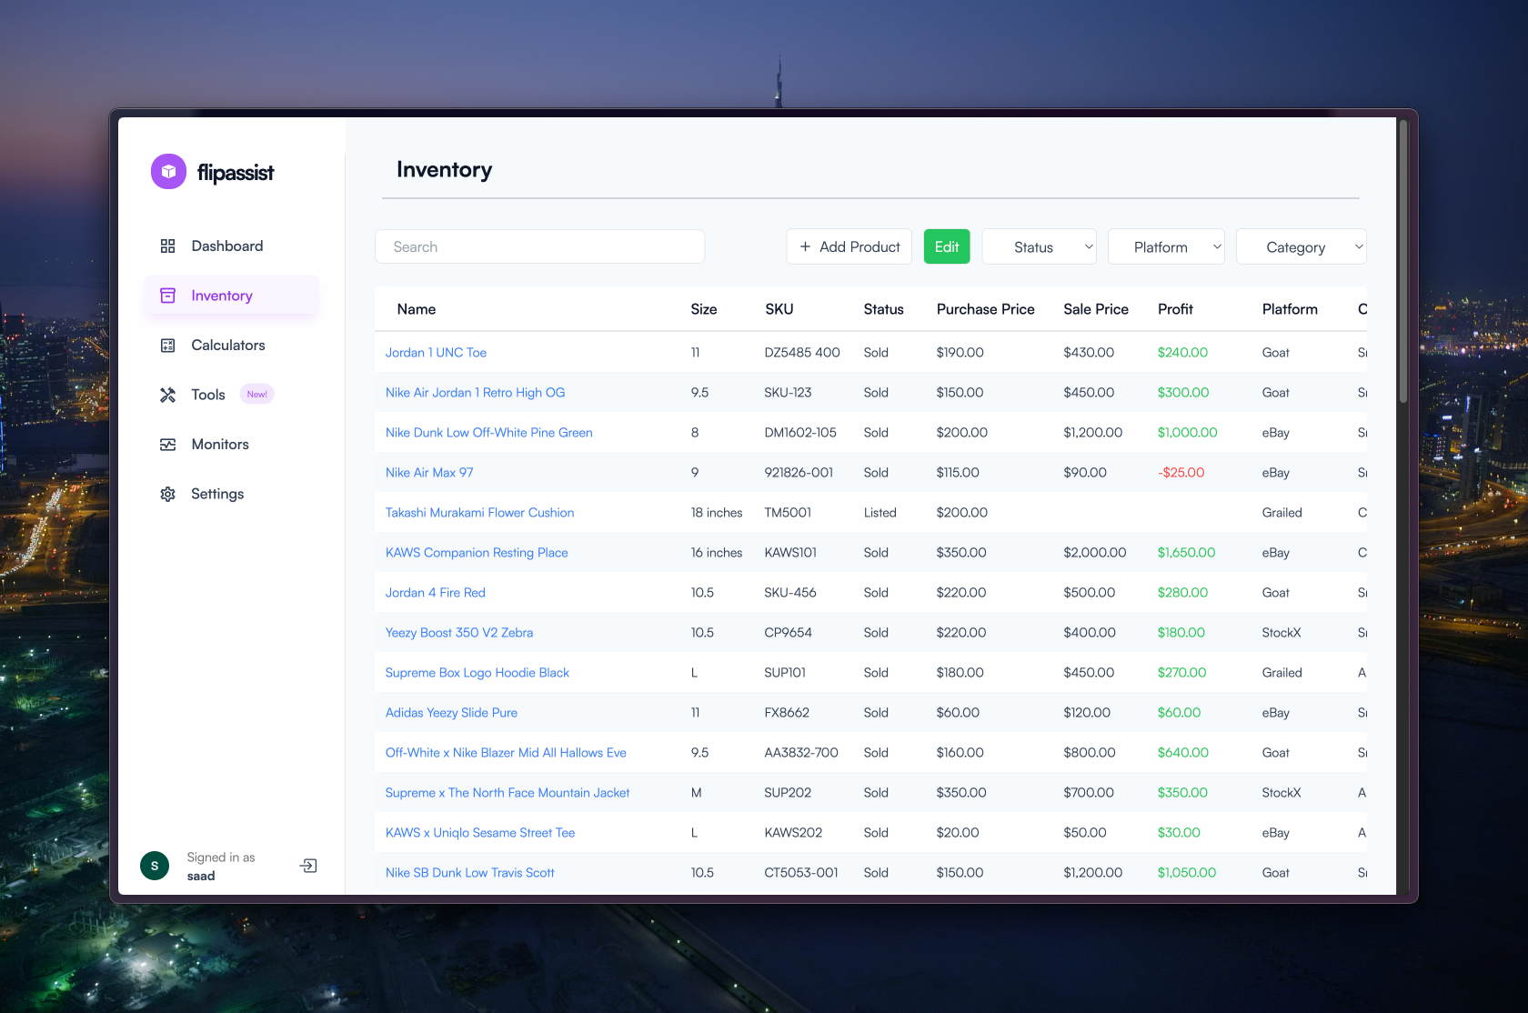1528x1013 pixels.
Task: Click the SKU column header
Action: point(779,309)
